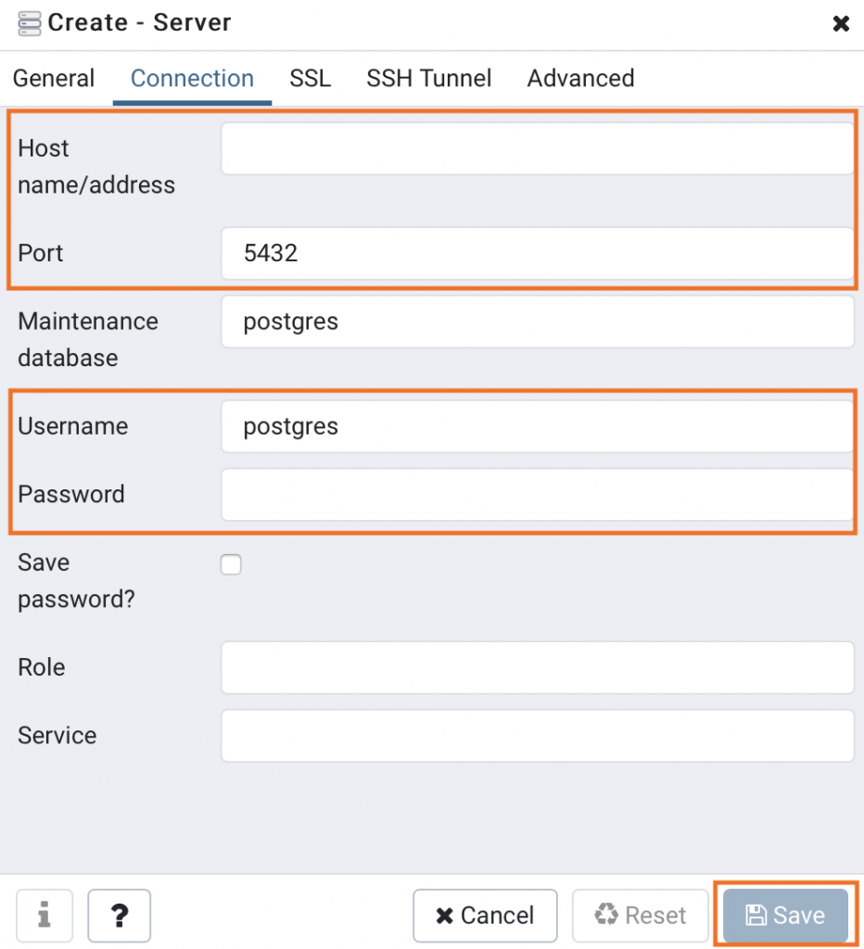Open the Advanced tab
The height and width of the screenshot is (949, 864).
[580, 78]
